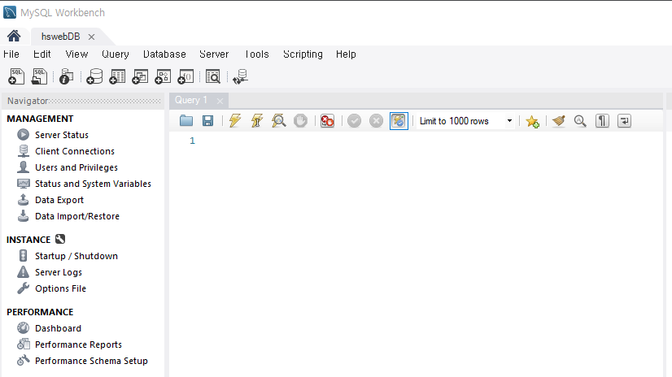This screenshot has width=672, height=377.
Task: Click the MANAGEMENT section header
Action: point(40,119)
